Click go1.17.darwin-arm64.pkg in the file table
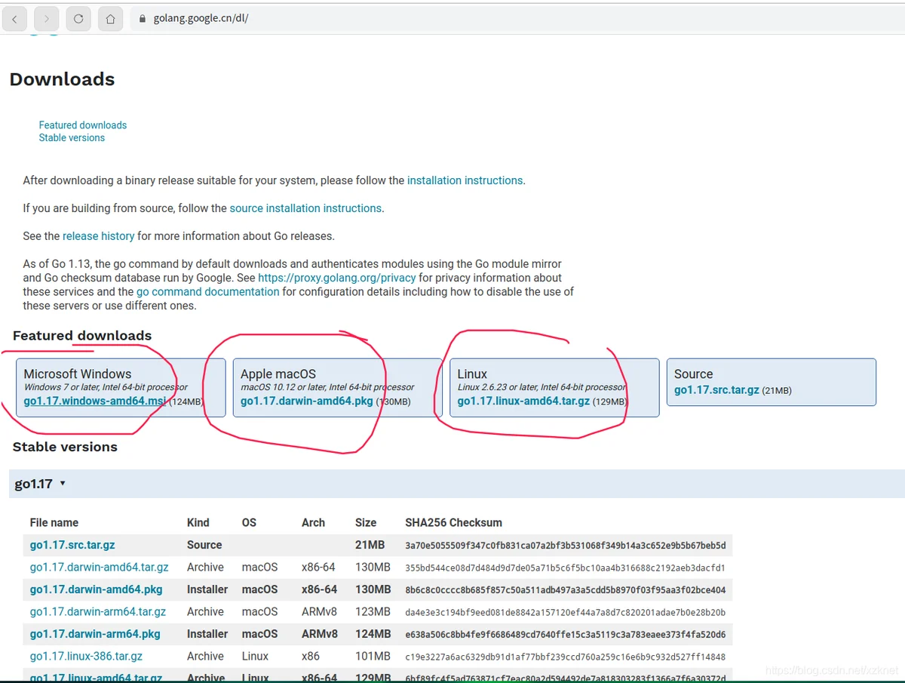 [95, 634]
